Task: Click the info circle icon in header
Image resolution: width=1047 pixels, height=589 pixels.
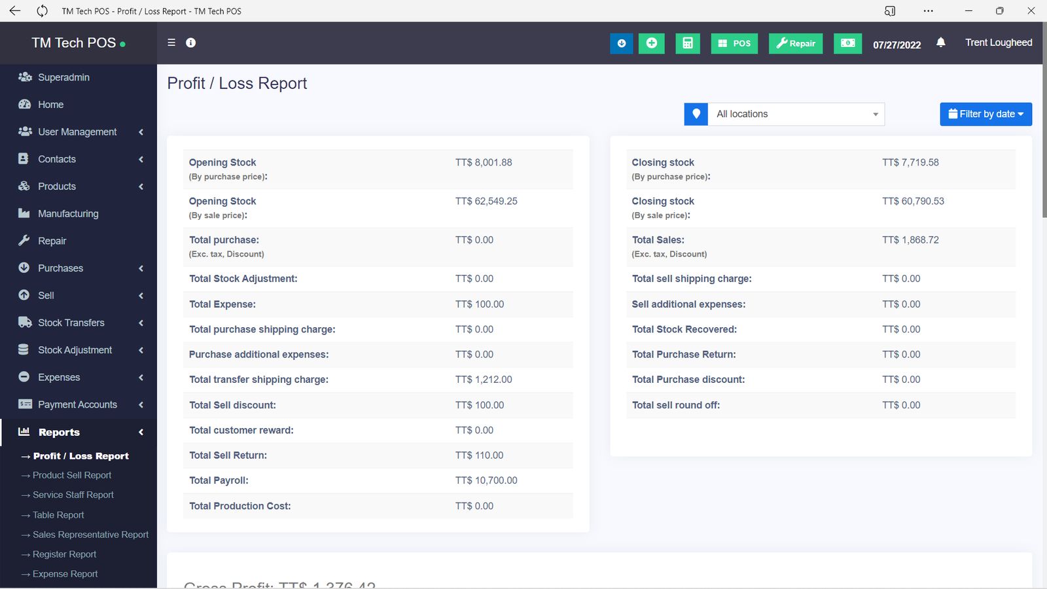Action: [191, 43]
